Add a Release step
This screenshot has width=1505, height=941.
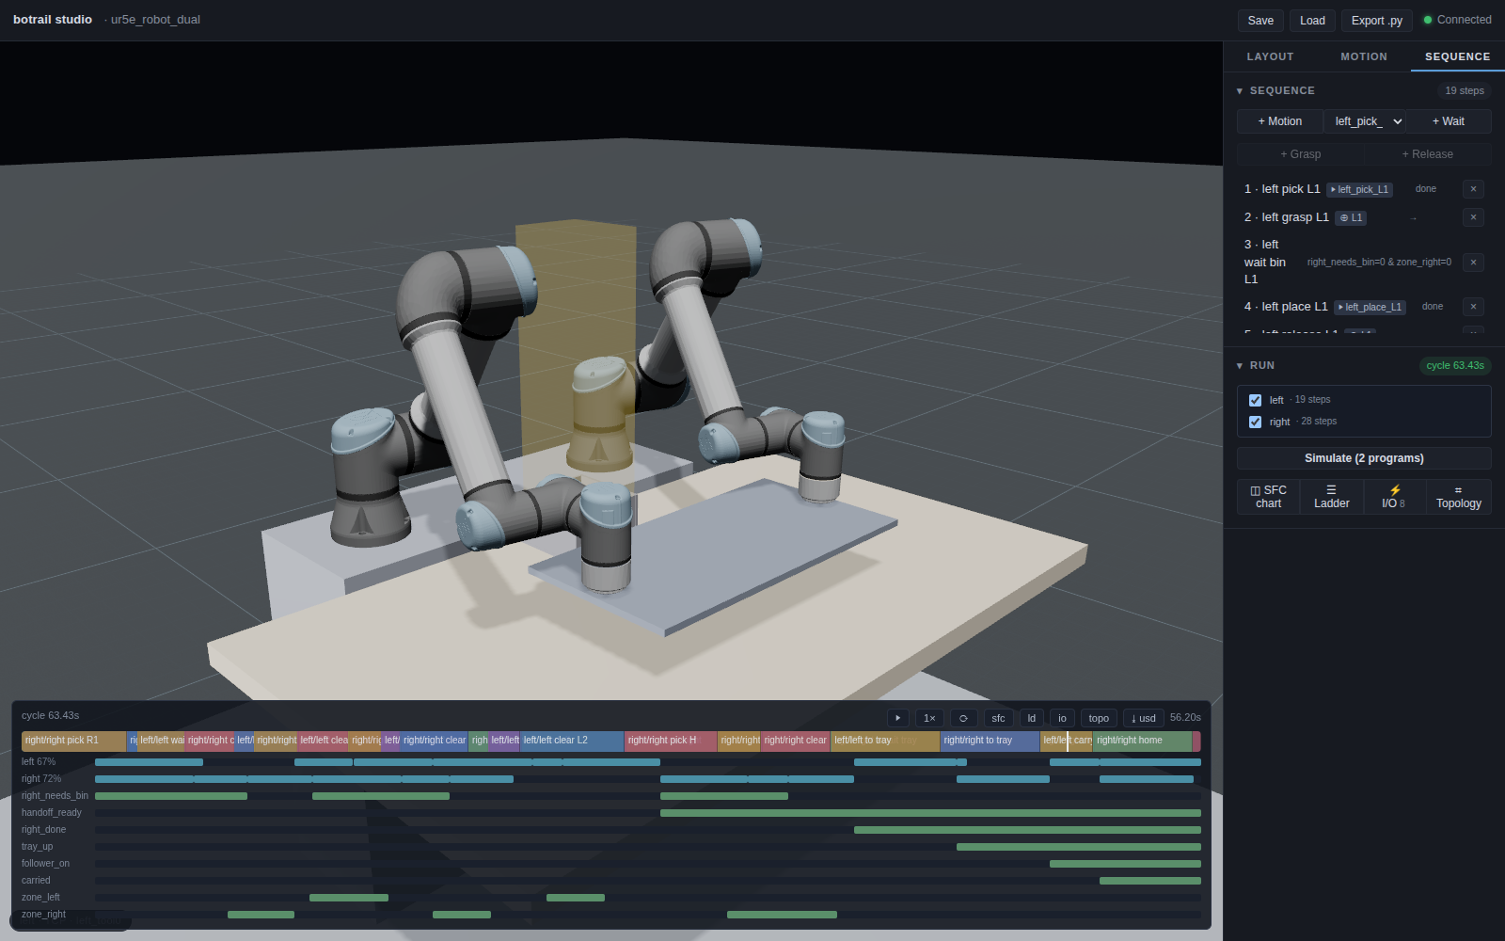click(x=1428, y=154)
